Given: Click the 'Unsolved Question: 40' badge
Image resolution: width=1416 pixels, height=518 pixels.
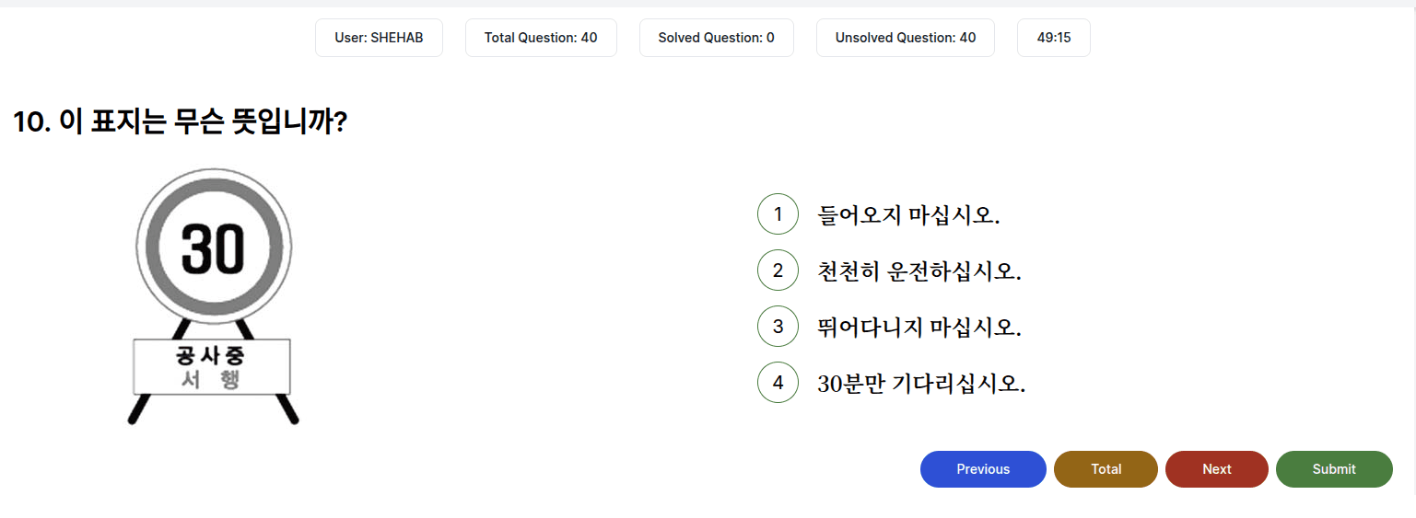Looking at the screenshot, I should (905, 38).
